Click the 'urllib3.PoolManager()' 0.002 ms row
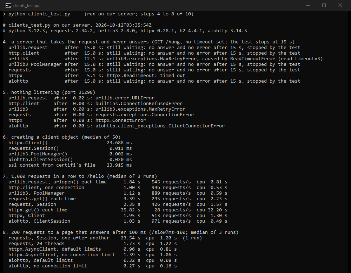 pyautogui.click(x=70, y=154)
